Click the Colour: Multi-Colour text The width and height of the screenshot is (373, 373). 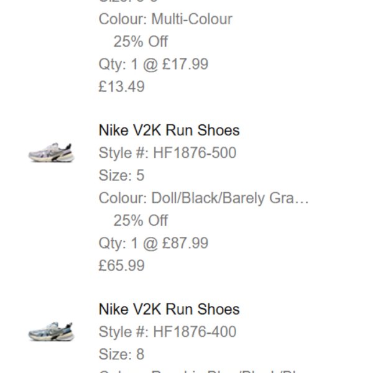165,19
